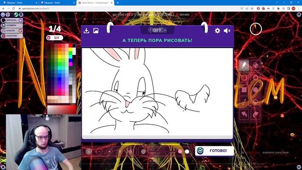
Task: Click the skull-face round icon
Action: (21, 15)
